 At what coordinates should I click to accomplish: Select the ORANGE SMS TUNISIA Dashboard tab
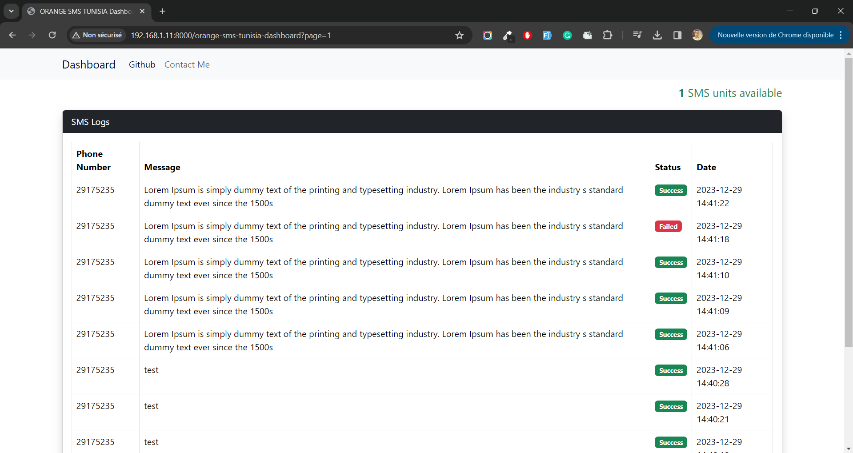(x=87, y=11)
